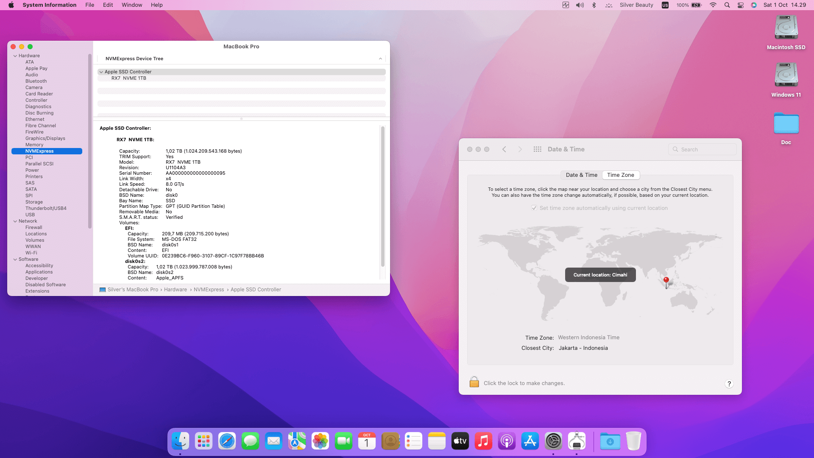Switch to the Time Zone tab
Screen dimensions: 814x458
621,175
